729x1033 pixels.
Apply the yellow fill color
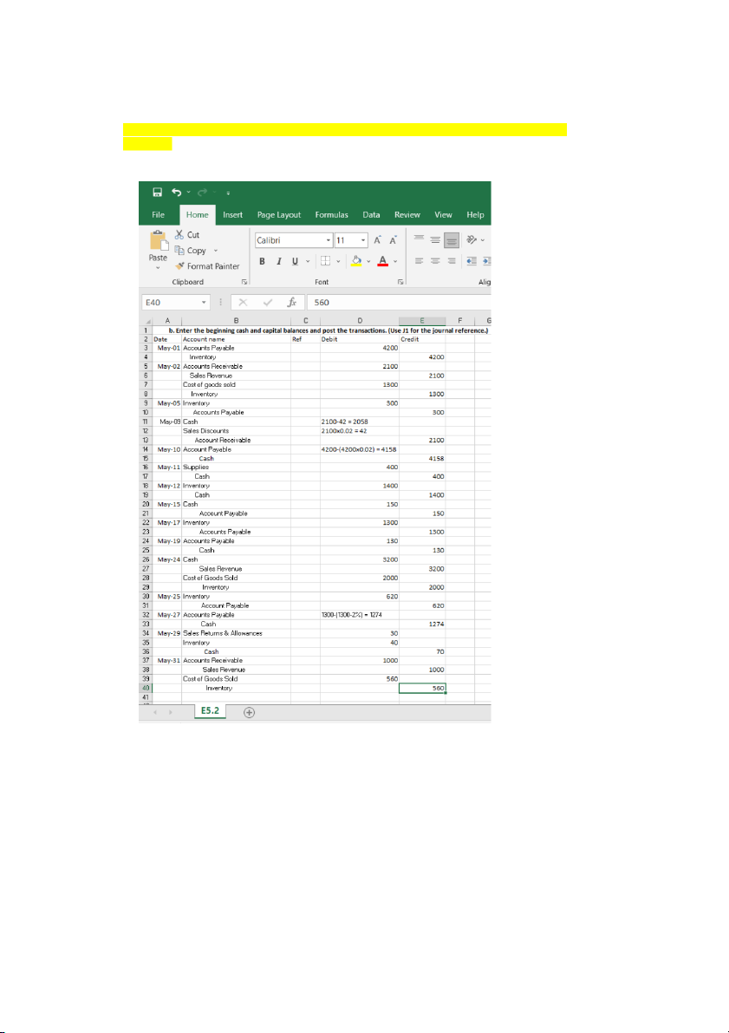click(x=356, y=261)
